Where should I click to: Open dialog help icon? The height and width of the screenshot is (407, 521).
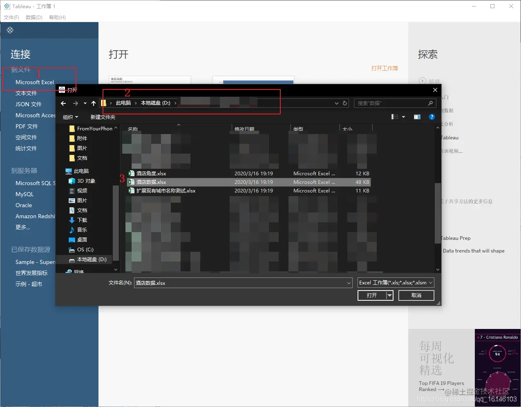[432, 117]
